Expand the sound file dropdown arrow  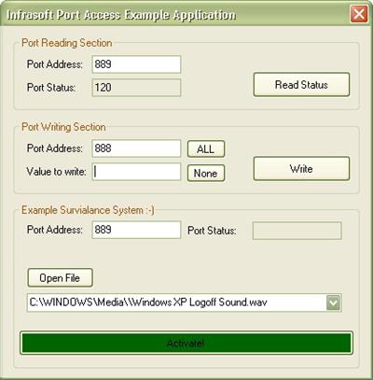pyautogui.click(x=334, y=303)
